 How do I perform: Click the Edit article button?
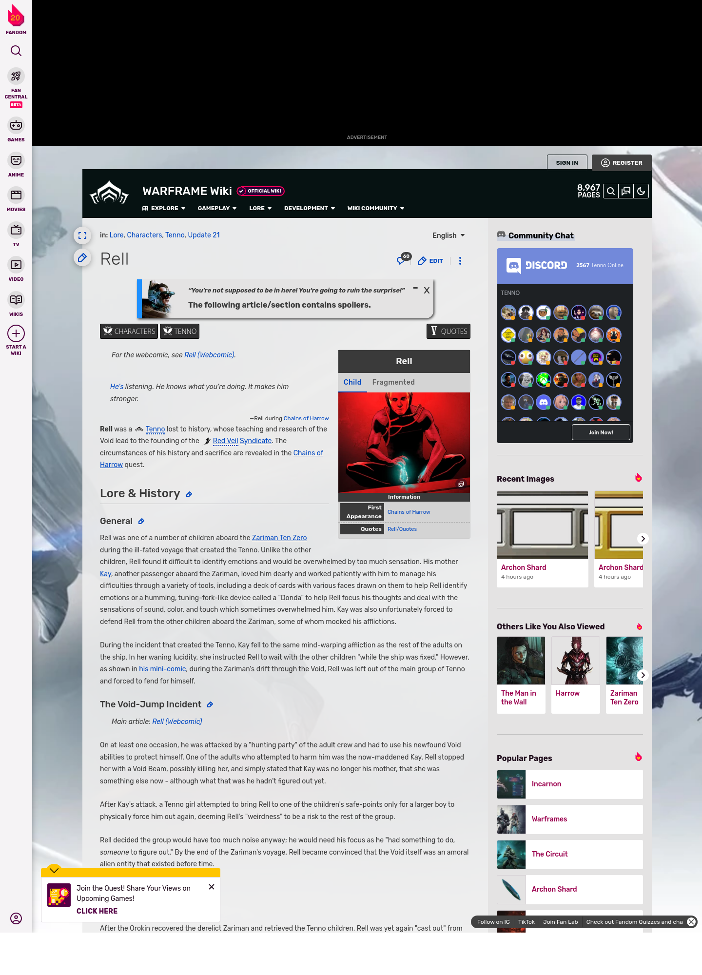pos(430,261)
